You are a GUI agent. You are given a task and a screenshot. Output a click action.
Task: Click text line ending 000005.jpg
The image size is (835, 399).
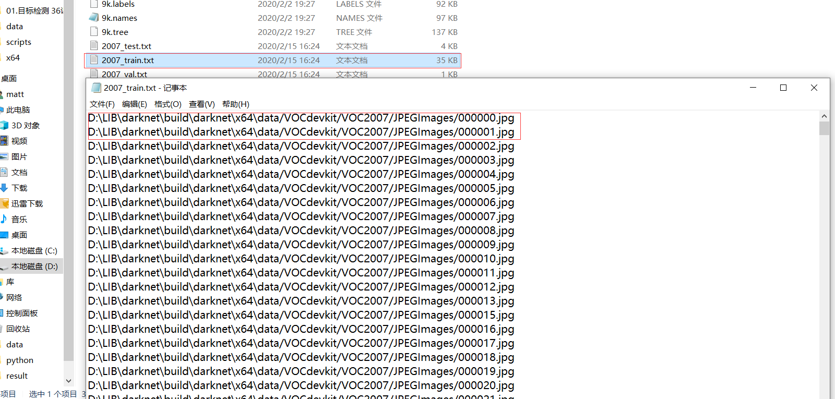(301, 188)
